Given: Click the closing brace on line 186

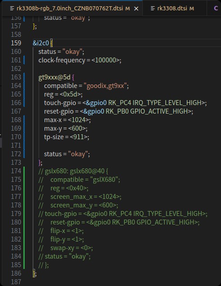Looking at the screenshot, I should click(x=35, y=273).
